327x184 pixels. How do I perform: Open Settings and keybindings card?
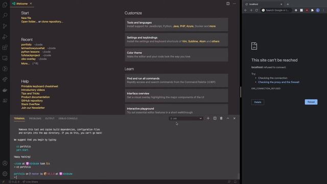[176, 39]
